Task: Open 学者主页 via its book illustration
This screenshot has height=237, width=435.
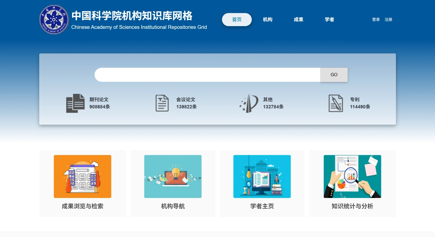Action: pos(262,176)
